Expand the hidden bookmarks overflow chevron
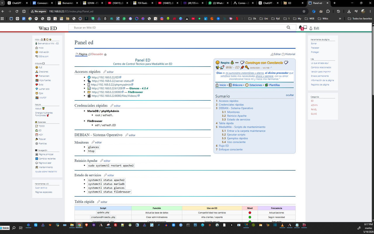This screenshot has width=374, height=234. 340,18
